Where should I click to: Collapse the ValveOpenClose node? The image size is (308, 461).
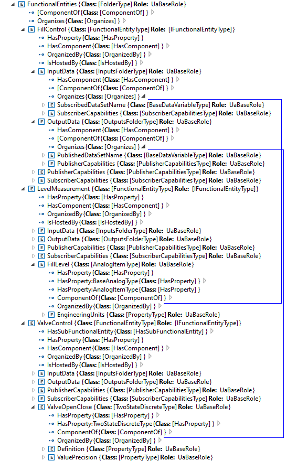(x=33, y=407)
